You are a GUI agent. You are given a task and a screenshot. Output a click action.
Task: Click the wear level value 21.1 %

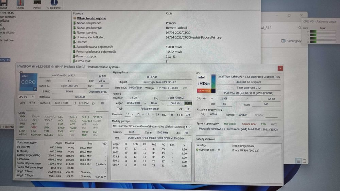[x=170, y=57]
